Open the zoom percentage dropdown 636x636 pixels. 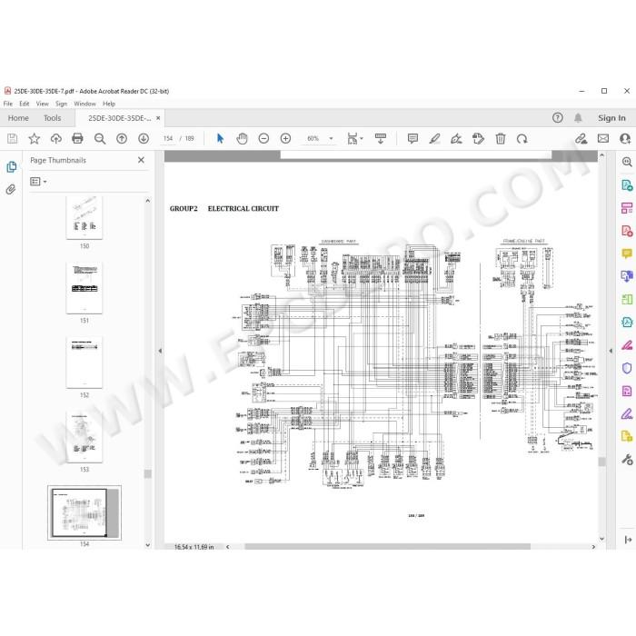click(331, 139)
